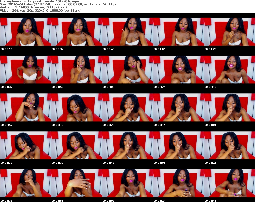Click the timestamp text 00:02:09
The height and width of the screenshot is (202, 256).
pyautogui.click(x=108, y=87)
